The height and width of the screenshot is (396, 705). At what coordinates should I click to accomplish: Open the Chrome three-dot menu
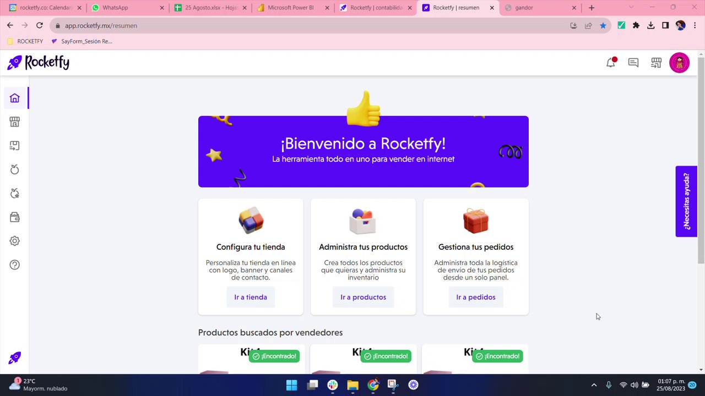(695, 25)
